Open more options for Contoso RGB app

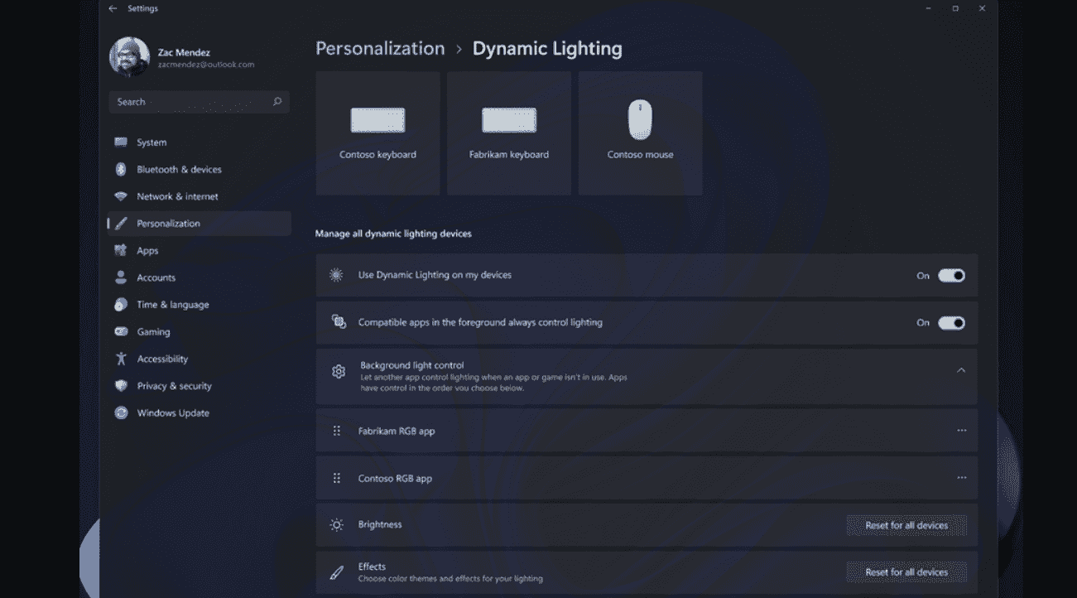pyautogui.click(x=961, y=478)
